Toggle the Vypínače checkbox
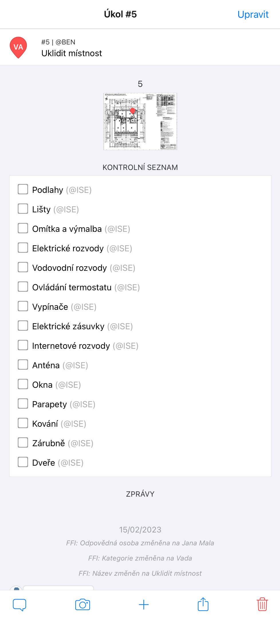The image size is (280, 619). (23, 306)
